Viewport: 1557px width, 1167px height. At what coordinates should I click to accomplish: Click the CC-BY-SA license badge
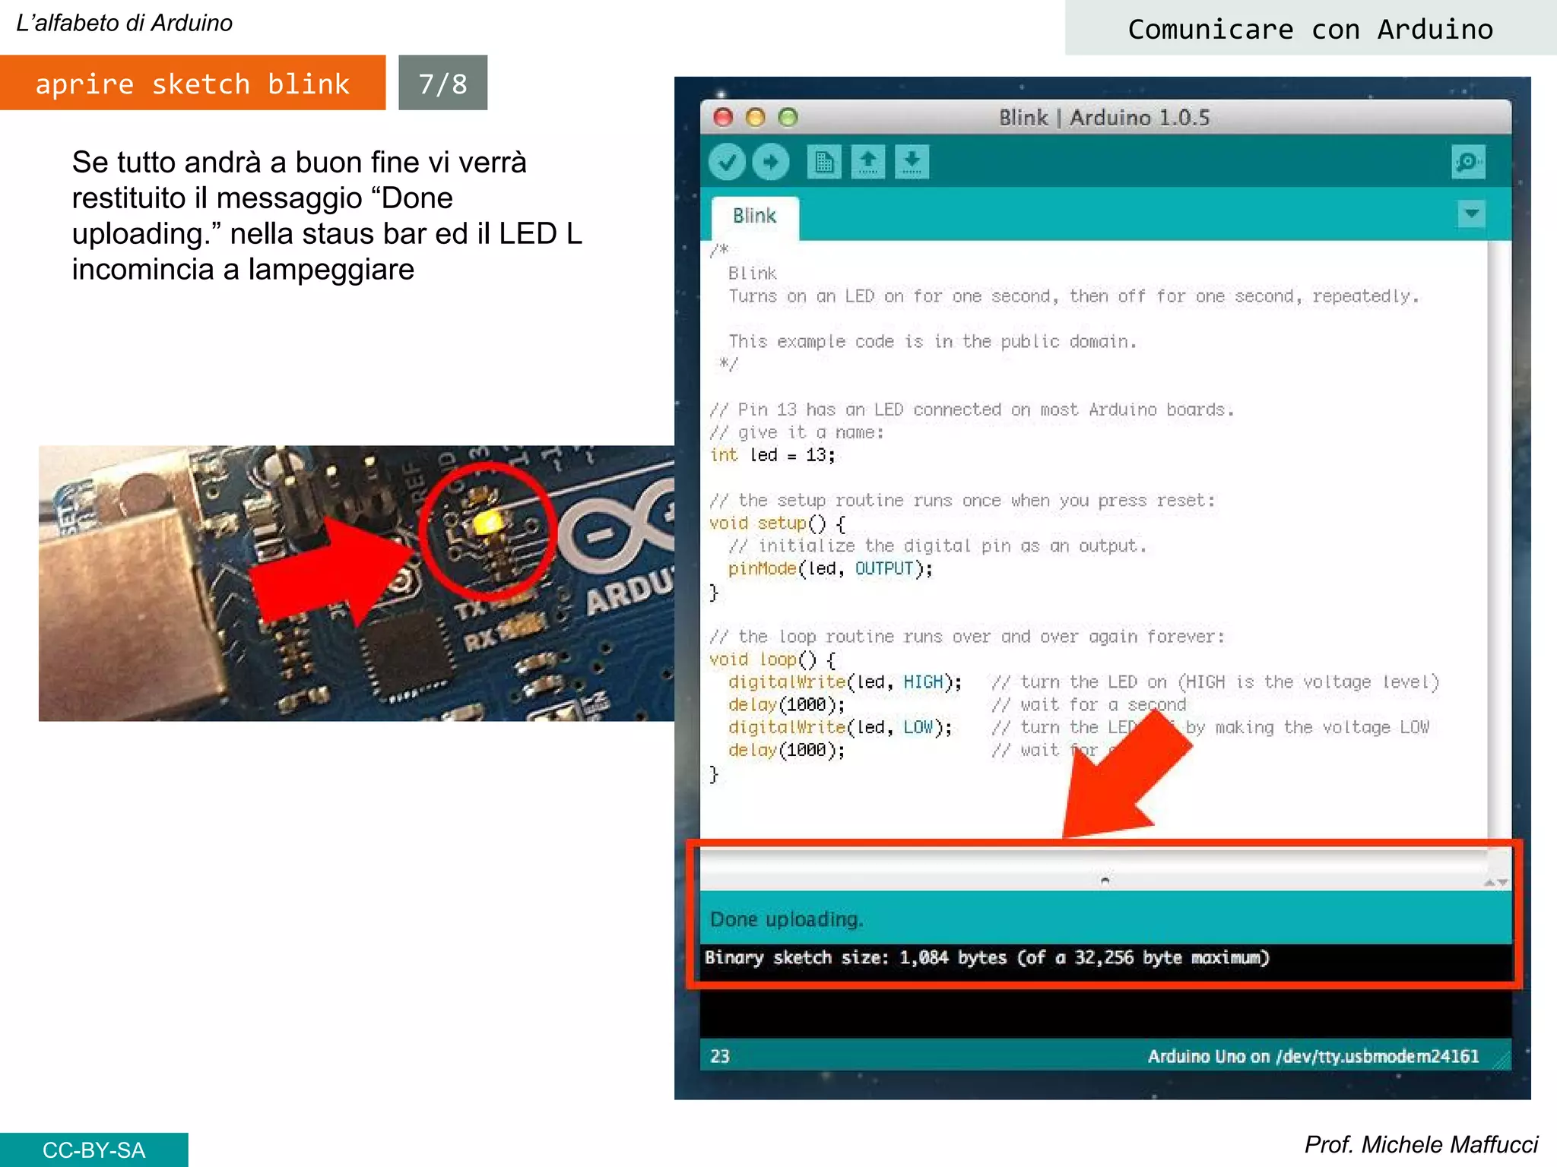(94, 1150)
